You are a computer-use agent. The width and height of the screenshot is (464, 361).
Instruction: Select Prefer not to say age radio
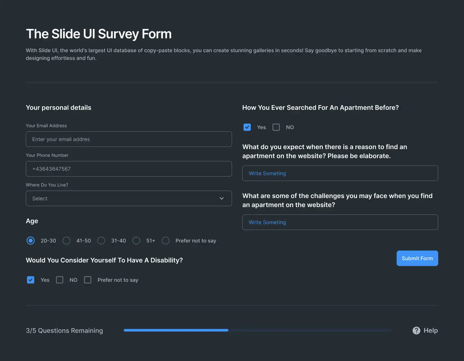166,241
